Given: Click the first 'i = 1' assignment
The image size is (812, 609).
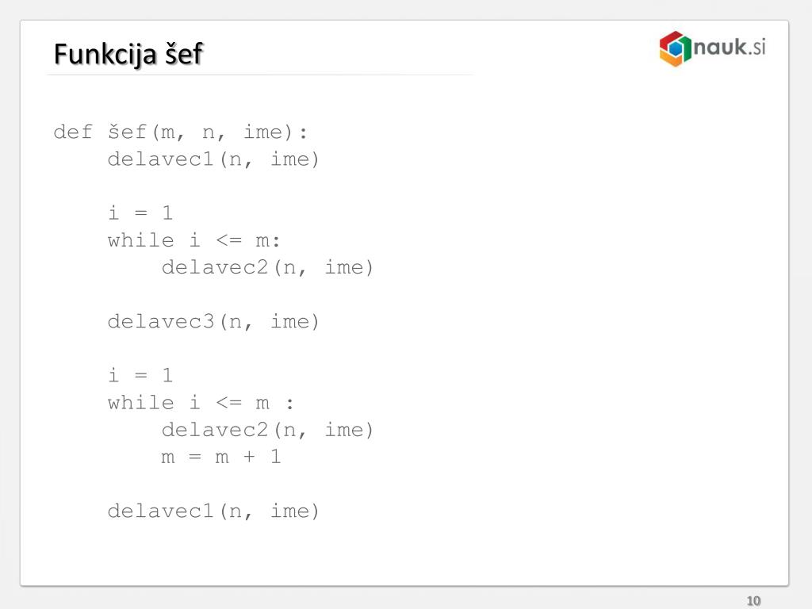Looking at the screenshot, I should click(x=140, y=213).
